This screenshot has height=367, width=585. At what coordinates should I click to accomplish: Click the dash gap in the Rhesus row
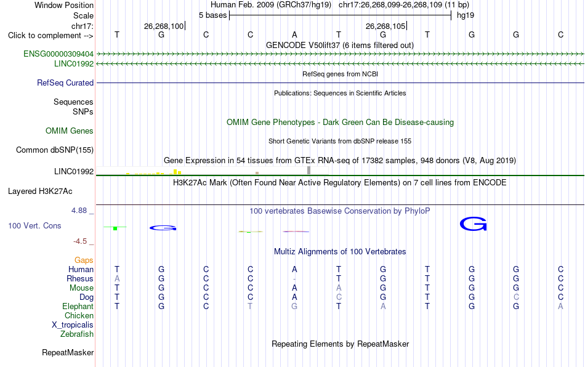click(294, 279)
